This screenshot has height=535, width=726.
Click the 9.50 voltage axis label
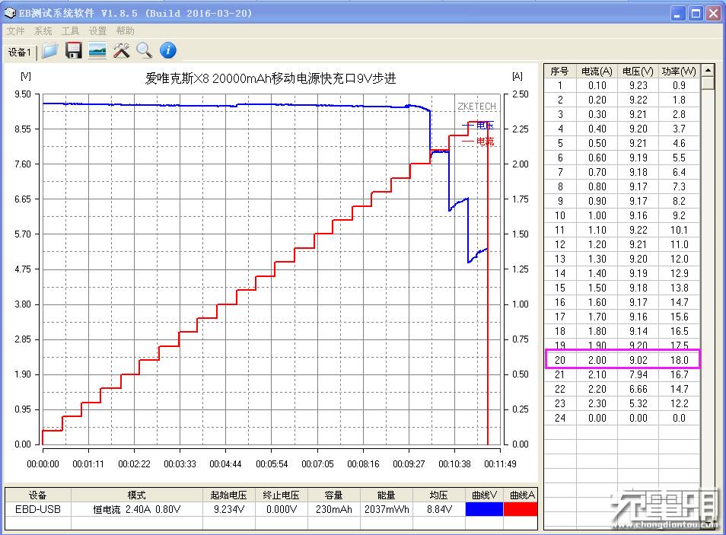23,94
